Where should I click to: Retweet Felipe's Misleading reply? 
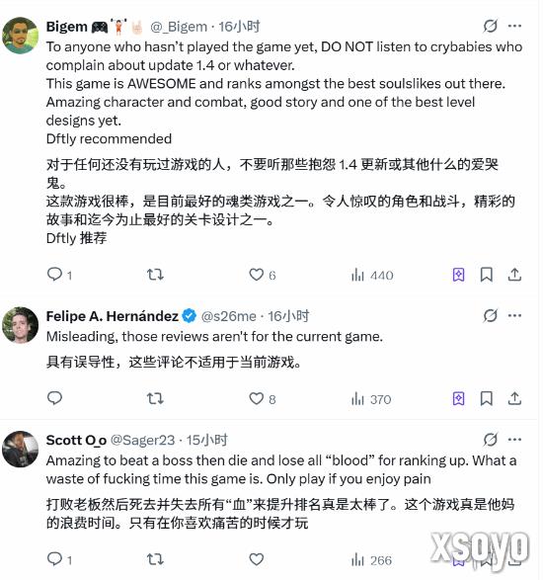(155, 398)
